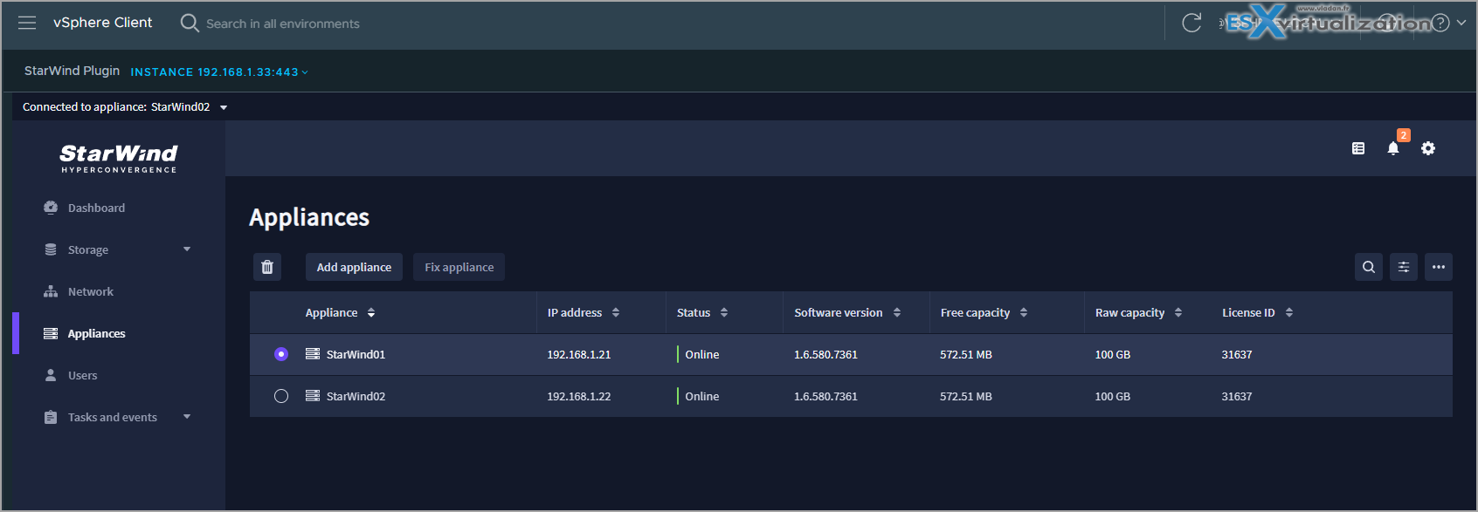Click the StarWind02 server icon
Screen dimensions: 1478x512
click(x=313, y=395)
